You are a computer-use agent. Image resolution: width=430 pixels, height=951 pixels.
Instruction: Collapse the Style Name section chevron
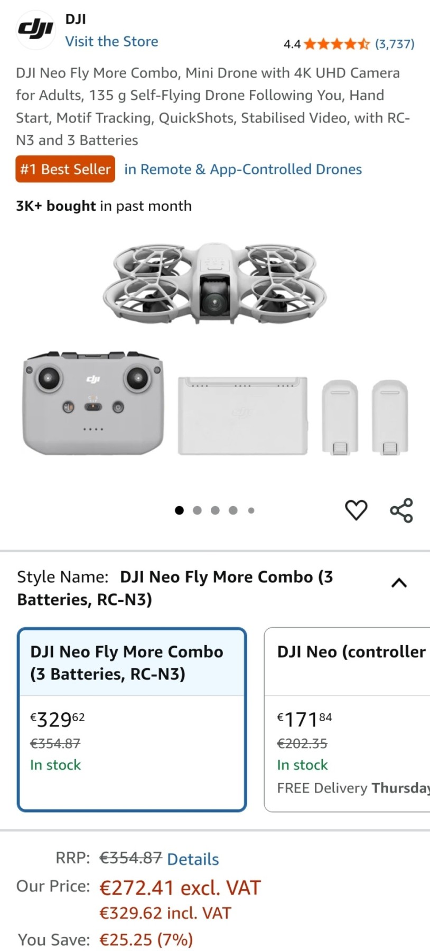pyautogui.click(x=399, y=583)
